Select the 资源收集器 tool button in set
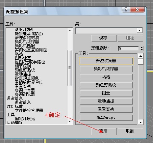The width and height of the screenshot is (153, 143). 106,61
